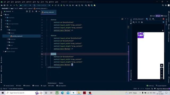Open Microsoft Edge from the taskbar

(62, 93)
